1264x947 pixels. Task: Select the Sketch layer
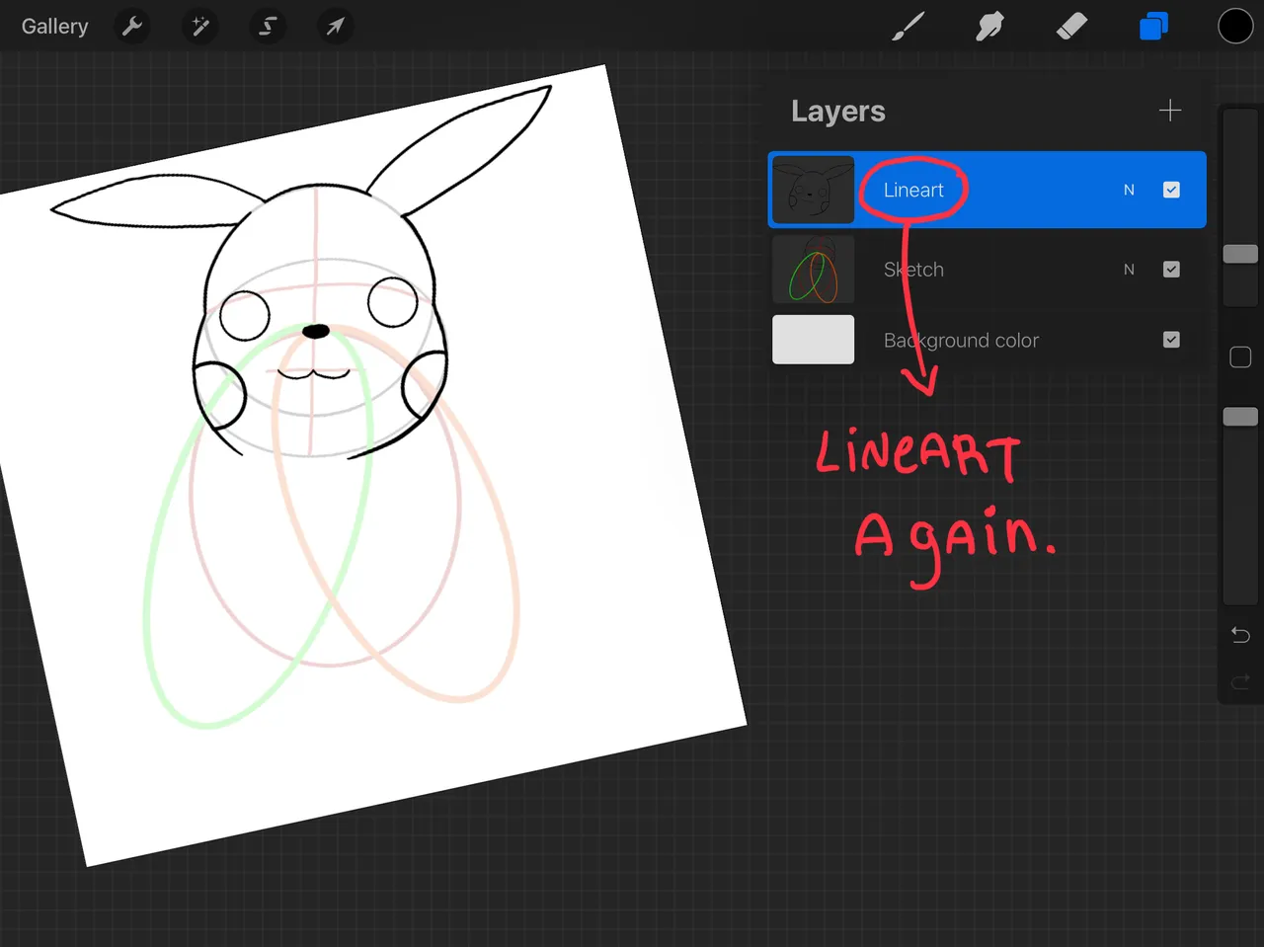(x=987, y=270)
